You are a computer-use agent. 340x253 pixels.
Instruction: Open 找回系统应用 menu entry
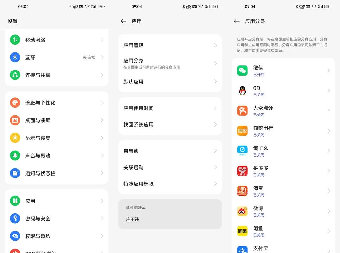click(170, 125)
